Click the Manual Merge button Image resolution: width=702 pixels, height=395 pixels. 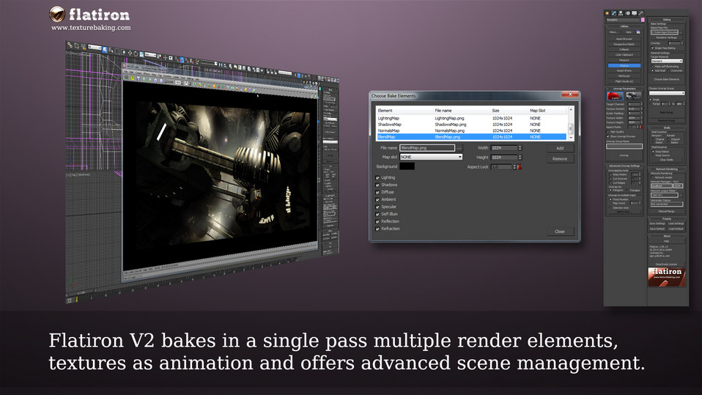pos(667,211)
